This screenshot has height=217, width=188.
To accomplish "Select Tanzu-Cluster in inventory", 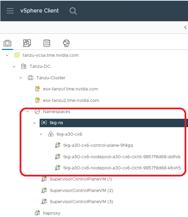I will pos(51,78).
